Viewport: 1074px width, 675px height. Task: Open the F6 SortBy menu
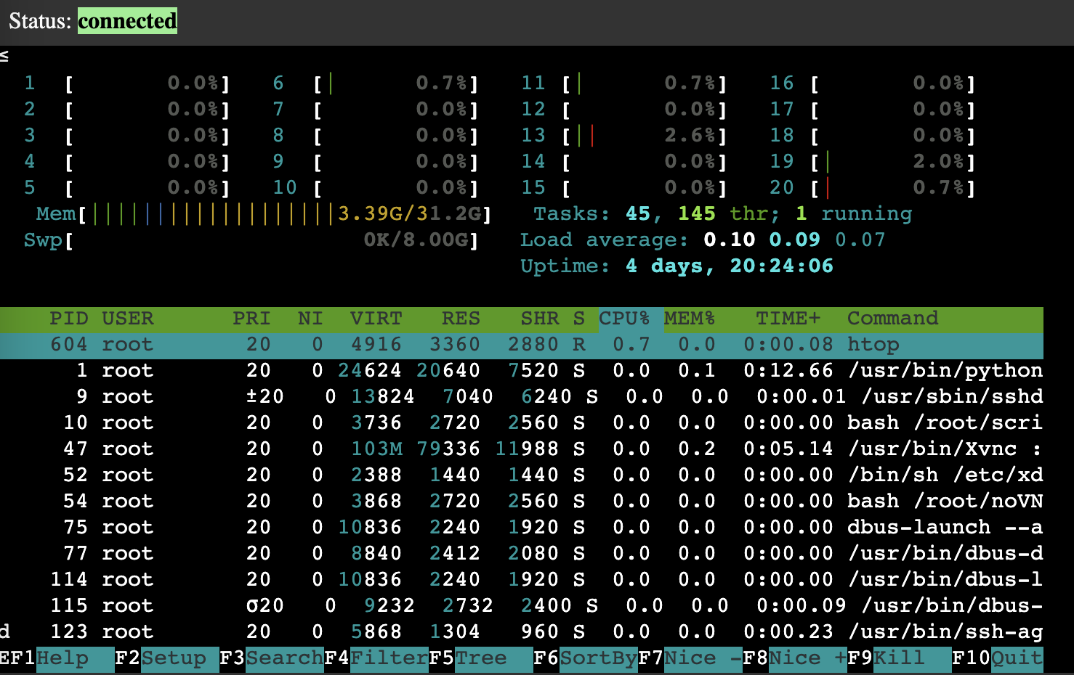(x=586, y=658)
